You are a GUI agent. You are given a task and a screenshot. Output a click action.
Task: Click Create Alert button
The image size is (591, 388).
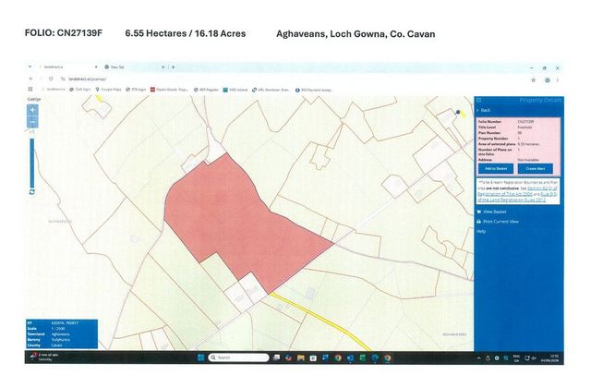point(536,168)
